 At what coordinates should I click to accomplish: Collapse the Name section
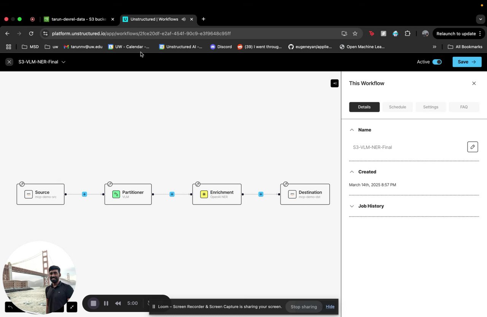click(352, 130)
